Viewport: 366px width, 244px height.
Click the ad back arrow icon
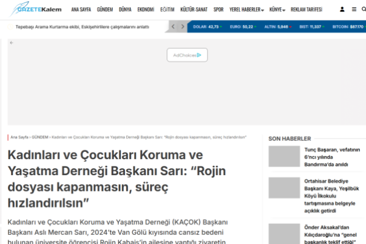(x=12, y=43)
